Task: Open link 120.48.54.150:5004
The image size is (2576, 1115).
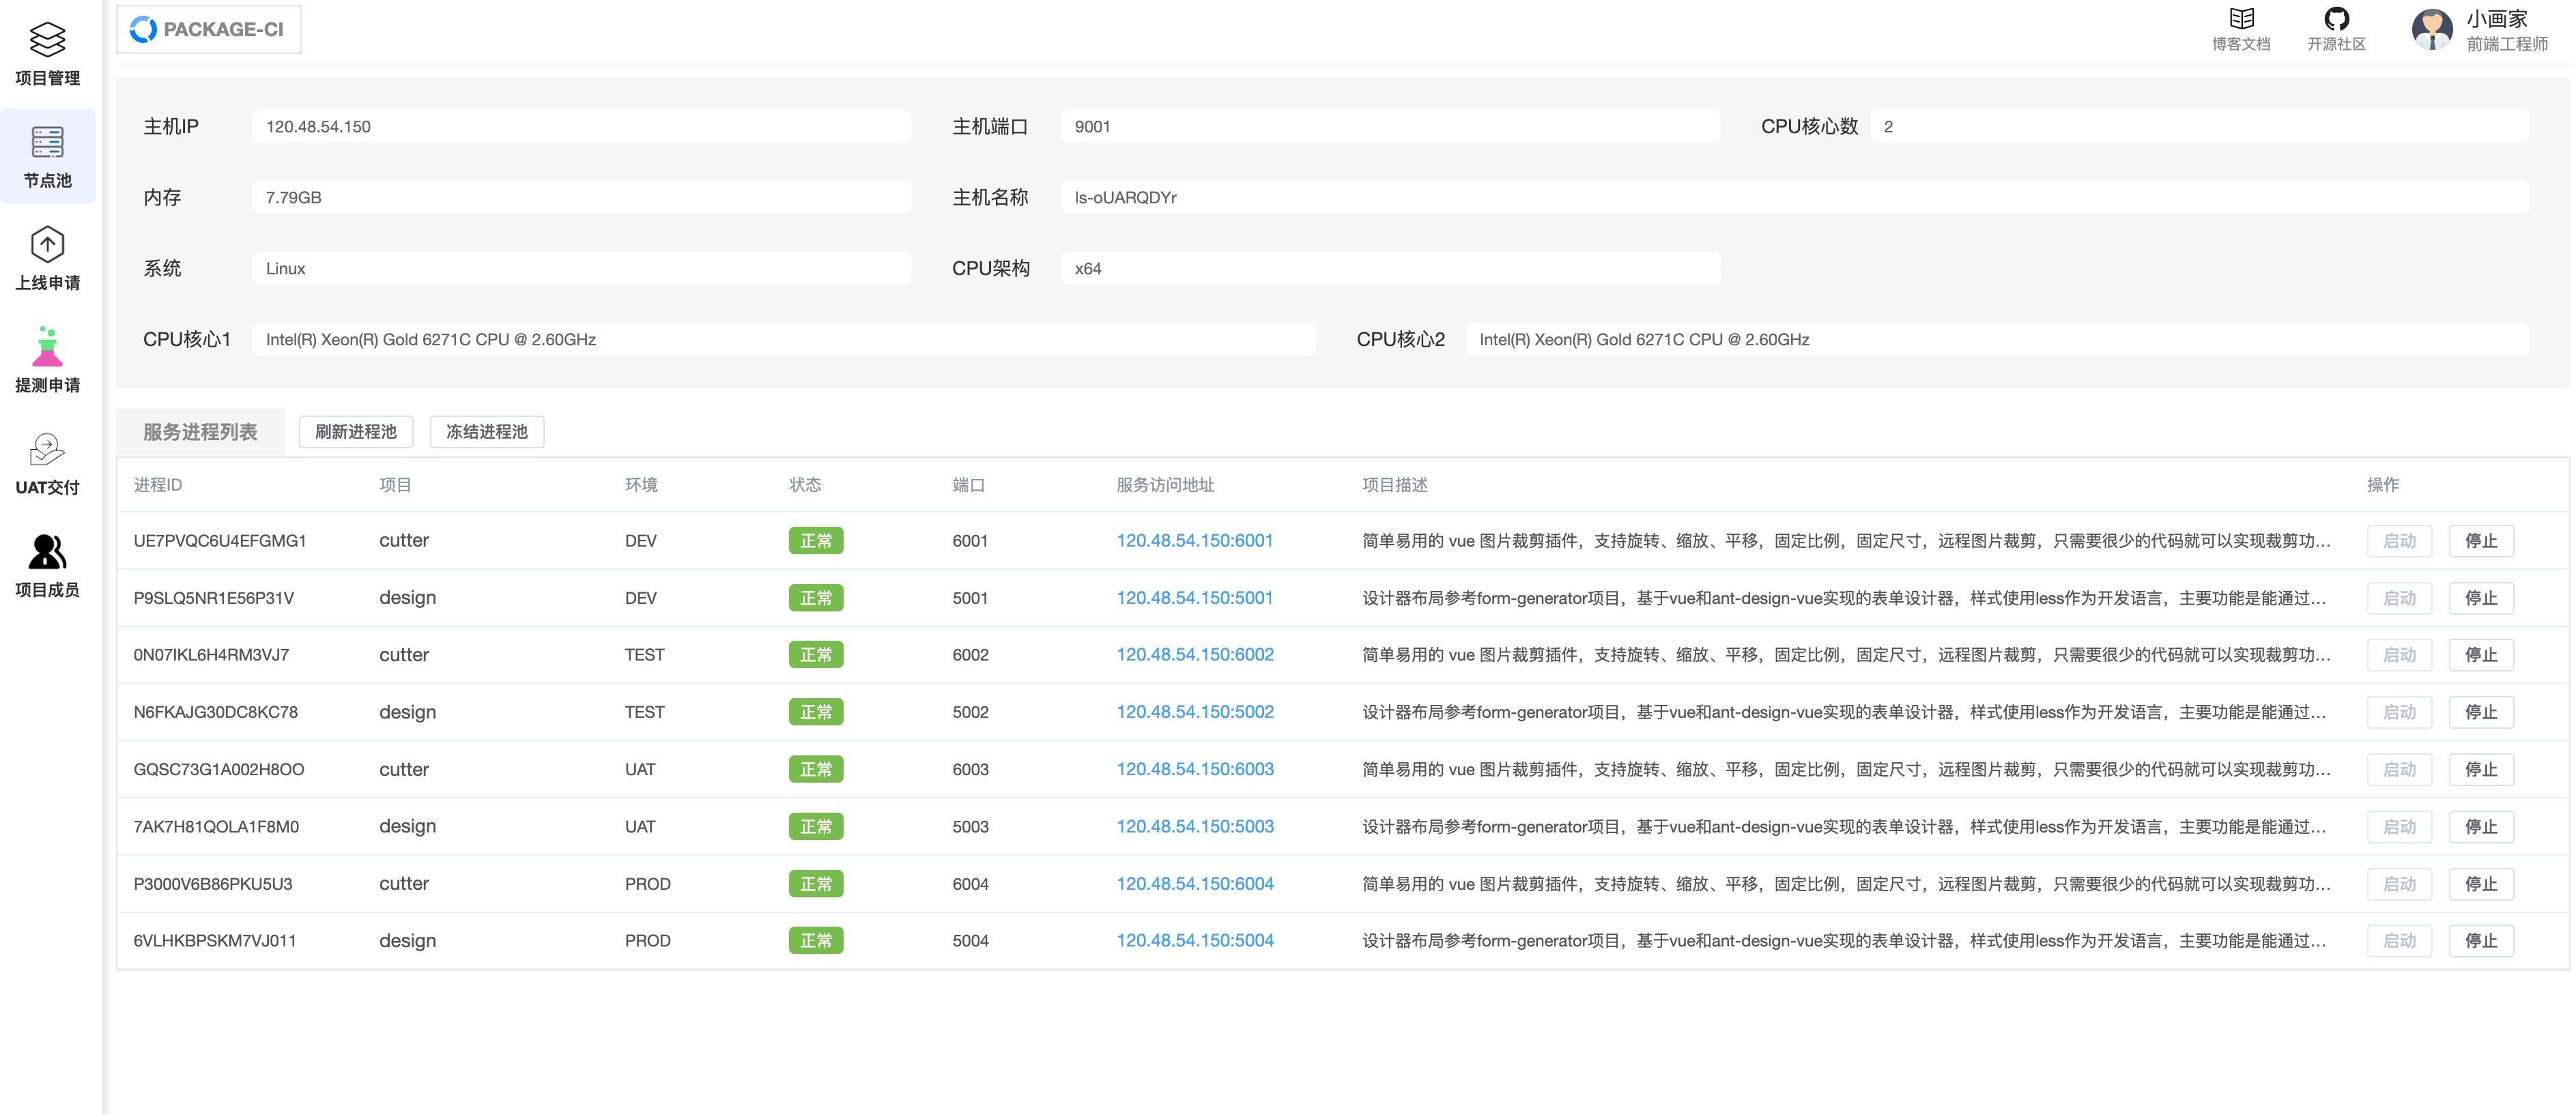Action: click(x=1194, y=940)
